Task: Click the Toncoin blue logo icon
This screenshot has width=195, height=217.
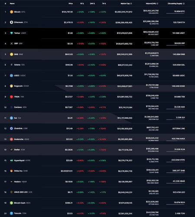Action: pyautogui.click(x=11, y=214)
